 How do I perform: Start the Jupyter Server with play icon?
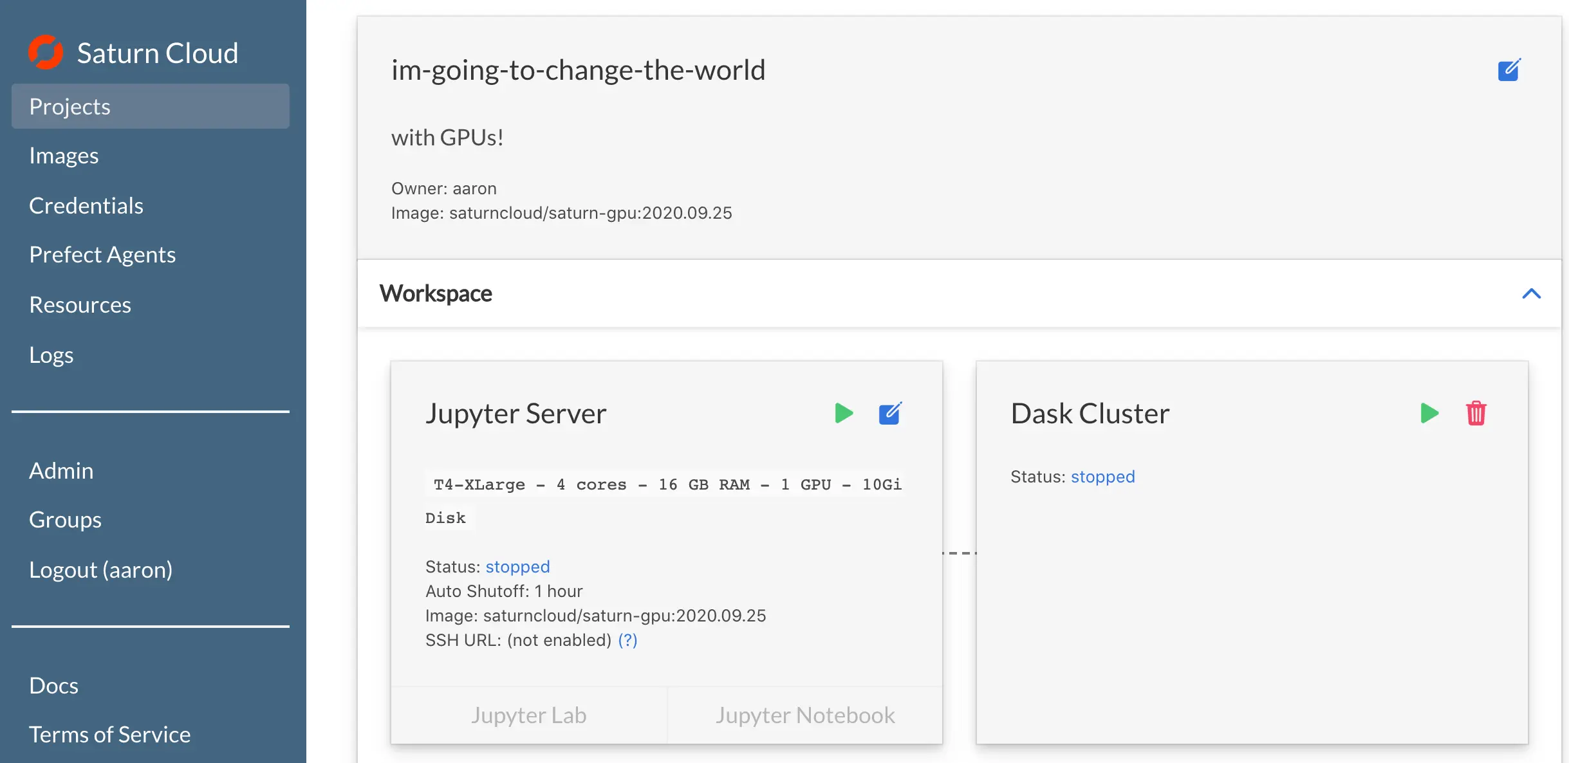point(844,413)
